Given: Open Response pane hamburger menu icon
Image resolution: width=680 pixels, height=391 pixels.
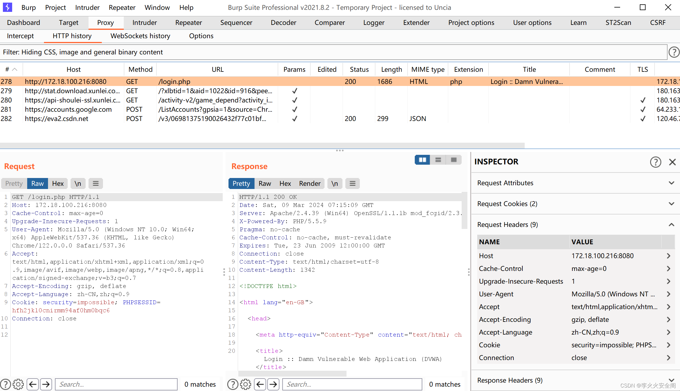Looking at the screenshot, I should 352,183.
